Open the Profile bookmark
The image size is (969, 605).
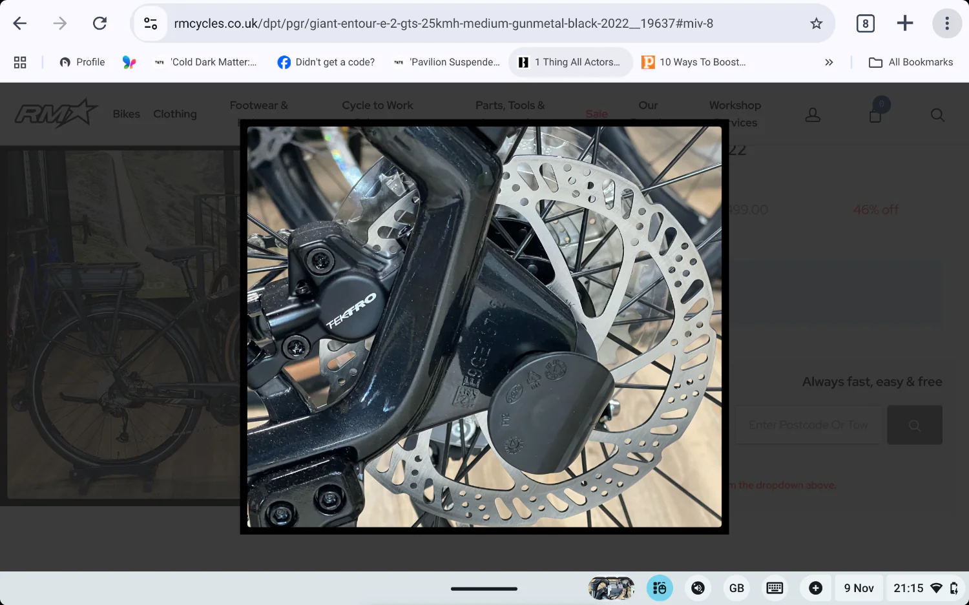pos(82,62)
